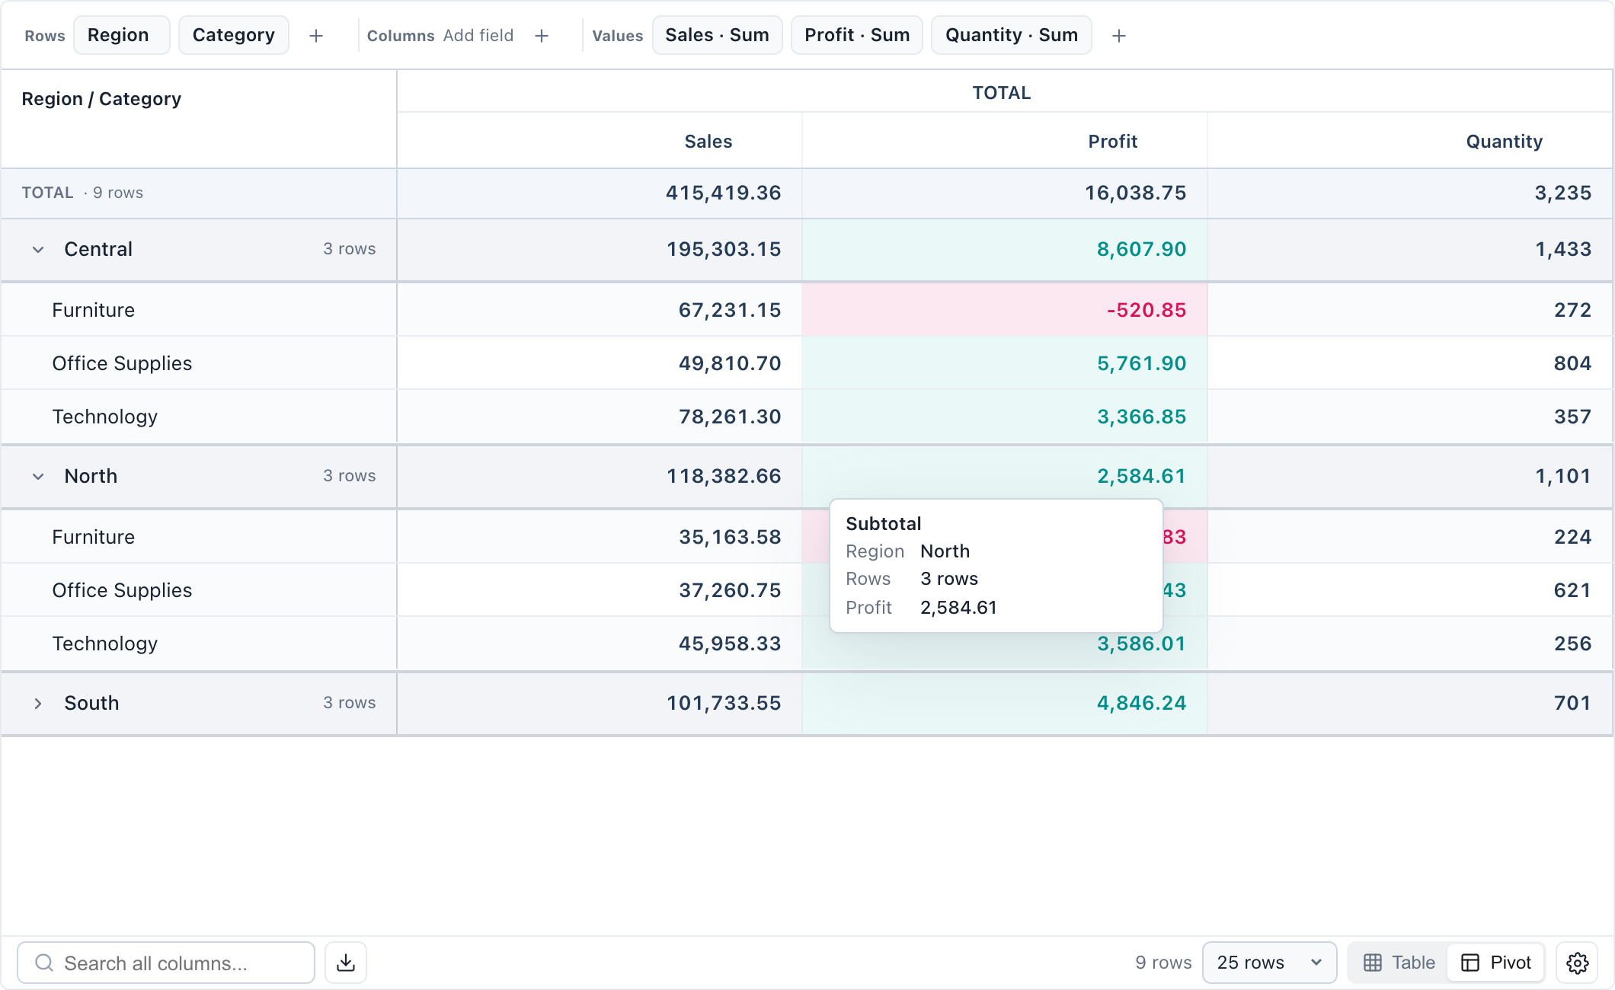Select total profit value 16,038.75
Screen dimensions: 1615x990
click(1005, 193)
